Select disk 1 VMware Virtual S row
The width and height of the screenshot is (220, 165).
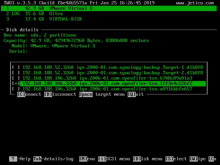coord(109,8)
